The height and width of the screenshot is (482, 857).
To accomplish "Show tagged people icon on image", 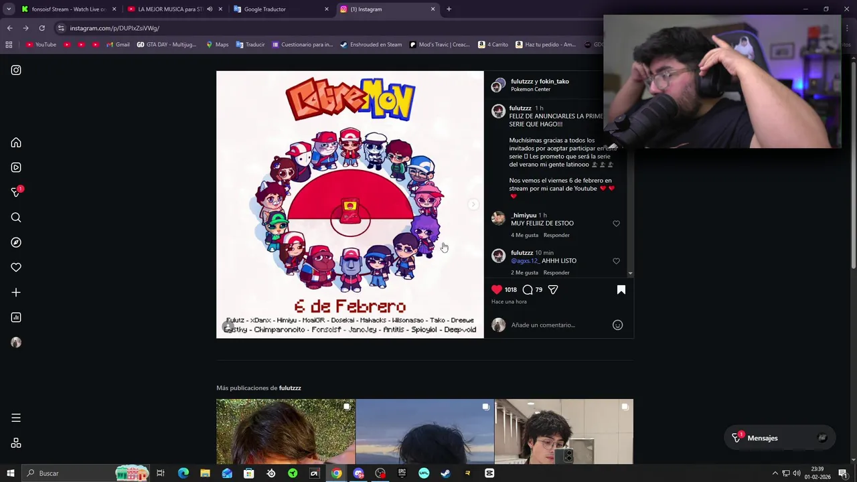I will pos(228,327).
